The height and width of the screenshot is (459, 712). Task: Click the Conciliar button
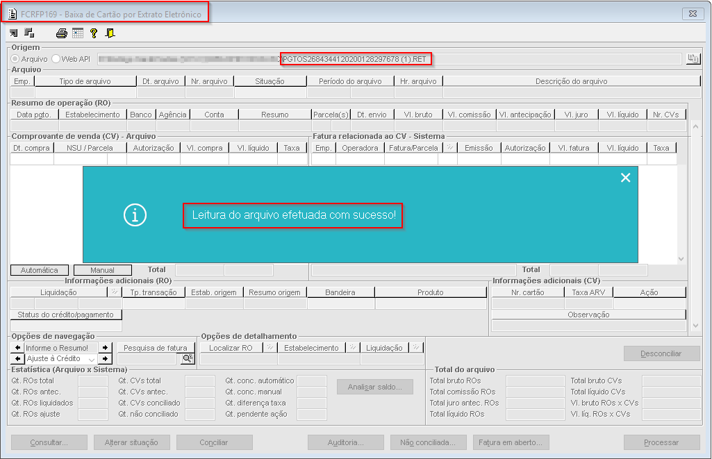tap(215, 442)
